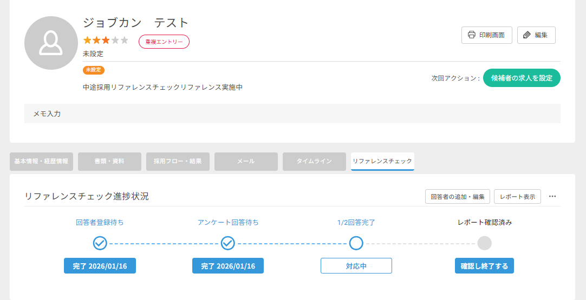The height and width of the screenshot is (300, 586).
Task: Open the 書類・資料 tab
Action: [109, 161]
